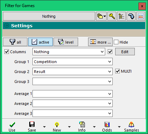The width and height of the screenshot is (148, 134).
Task: Close the Filter for Games window
Action: click(x=142, y=6)
